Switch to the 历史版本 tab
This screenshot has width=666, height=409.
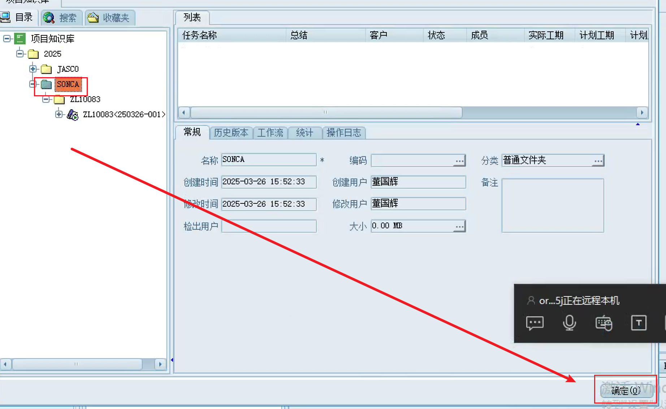(231, 133)
